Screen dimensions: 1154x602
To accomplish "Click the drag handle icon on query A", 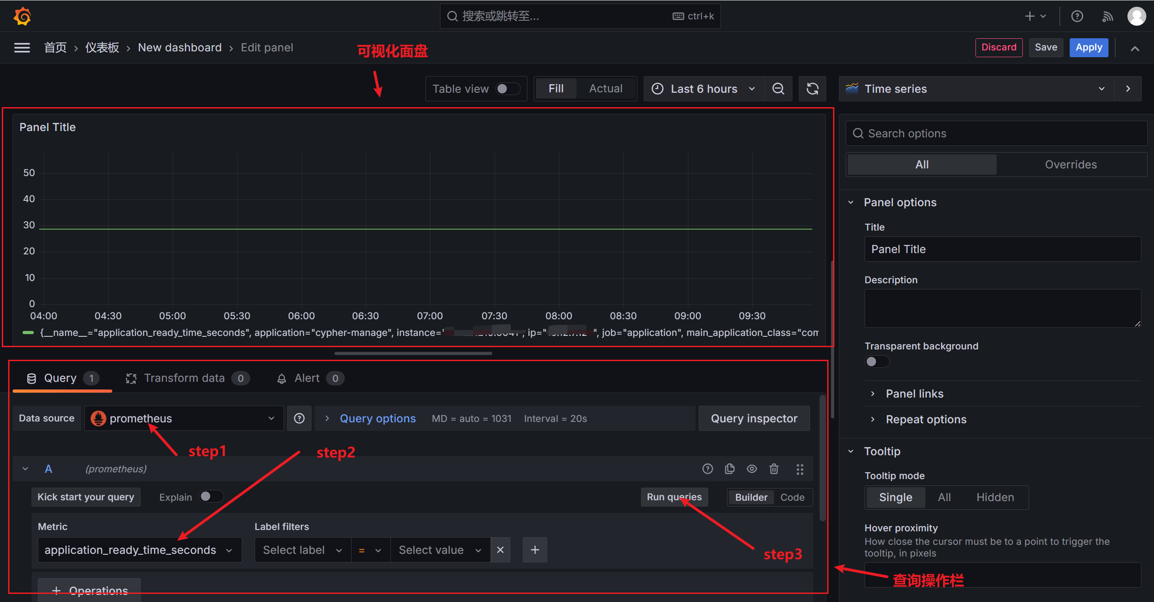I will coord(800,470).
